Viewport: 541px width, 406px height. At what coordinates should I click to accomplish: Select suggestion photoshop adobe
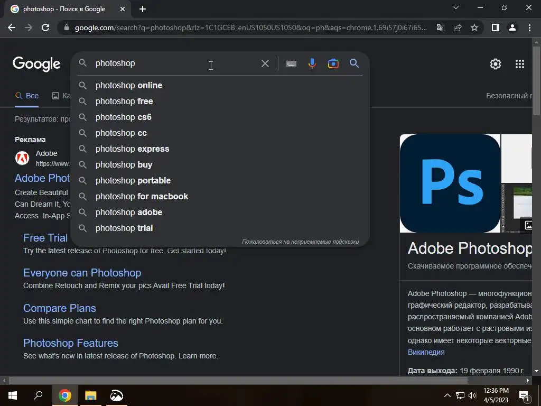point(220,213)
